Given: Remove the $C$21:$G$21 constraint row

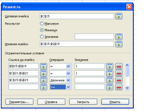Looking at the screenshot, I should tap(119, 73).
